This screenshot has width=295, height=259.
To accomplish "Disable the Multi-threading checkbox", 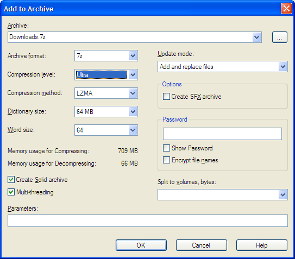I will [x=11, y=192].
